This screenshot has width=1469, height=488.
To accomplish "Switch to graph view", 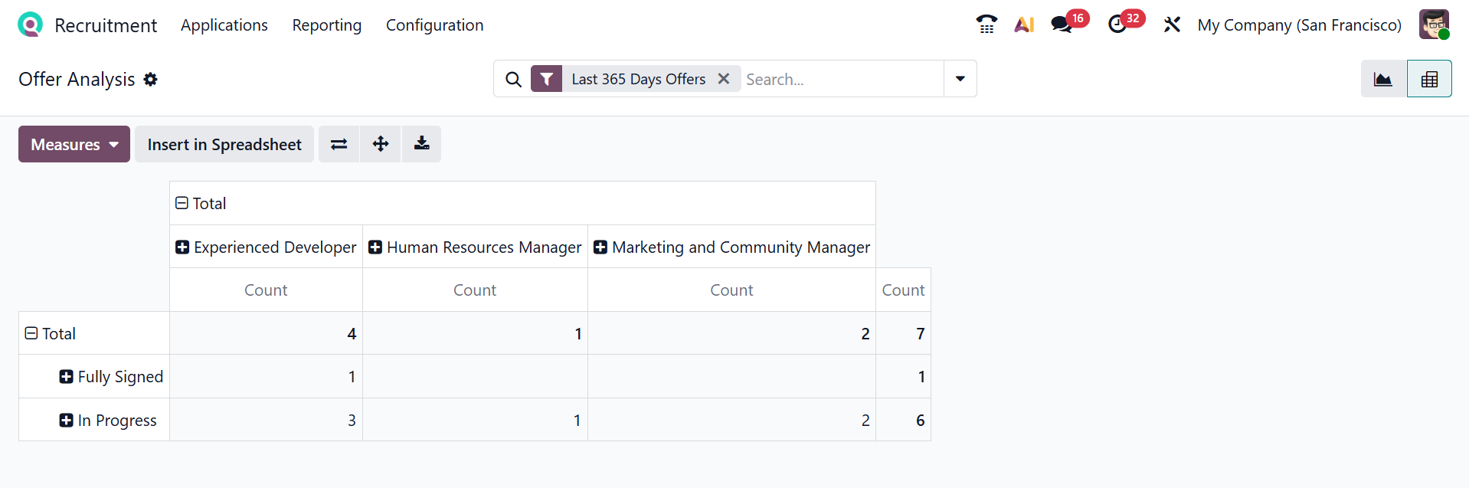I will 1383,79.
